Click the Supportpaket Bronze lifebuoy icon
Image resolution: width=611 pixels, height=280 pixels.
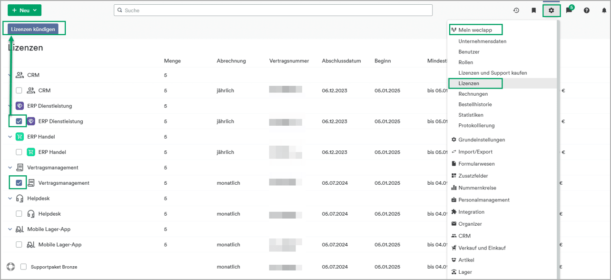click(10, 267)
